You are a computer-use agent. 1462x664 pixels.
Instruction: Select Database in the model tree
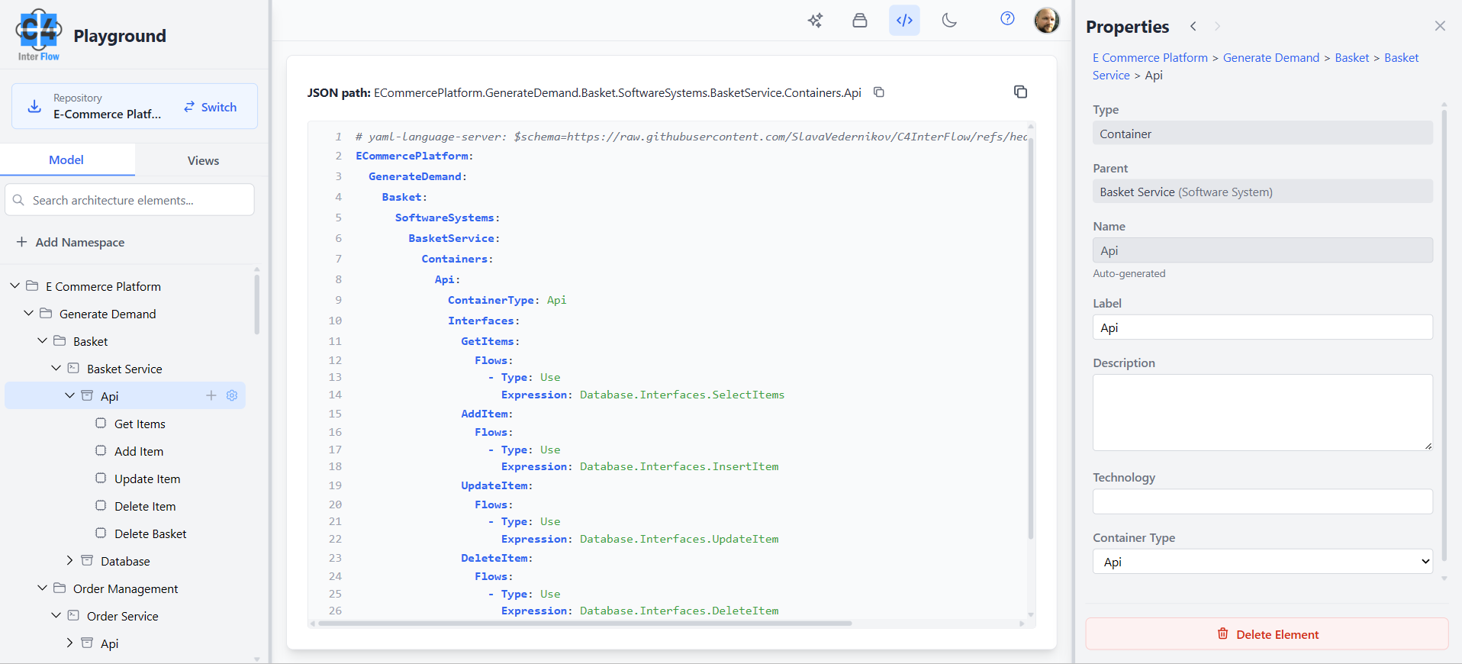(x=125, y=561)
